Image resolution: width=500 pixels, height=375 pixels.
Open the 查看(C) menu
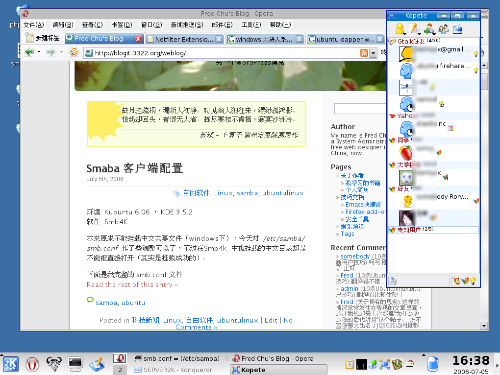92,25
